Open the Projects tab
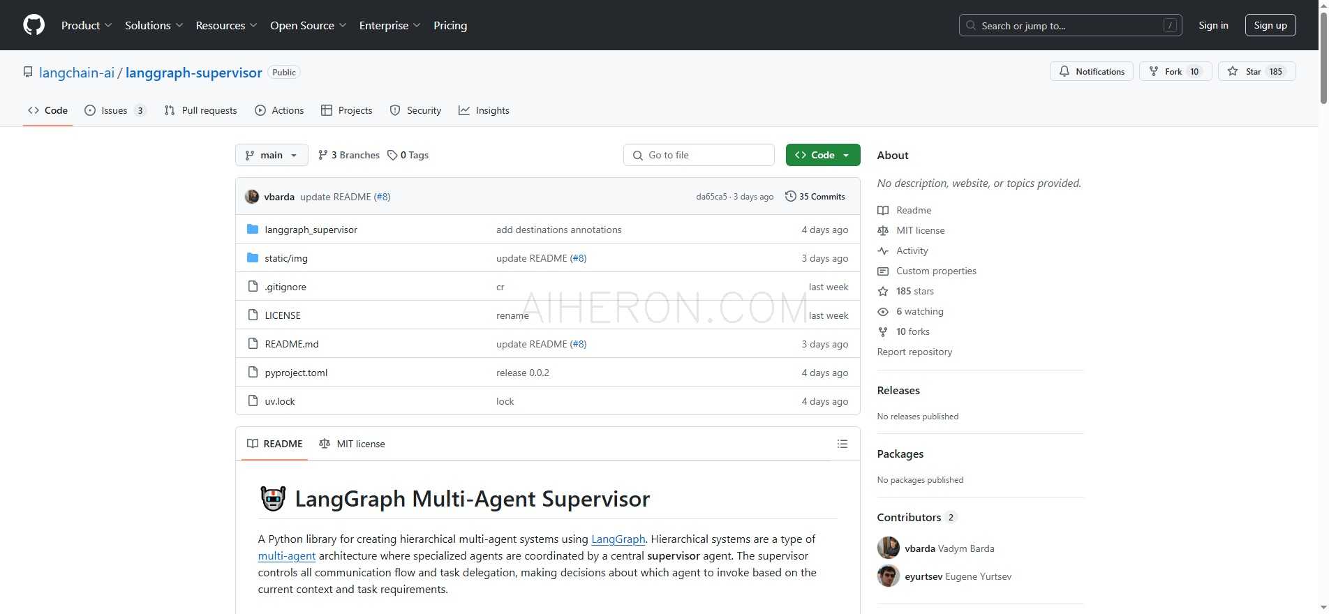The height and width of the screenshot is (614, 1329). point(347,110)
